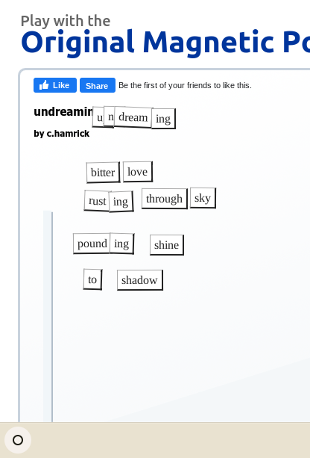Pick the 'rust' word tile
The width and height of the screenshot is (310, 458).
[x=97, y=201]
